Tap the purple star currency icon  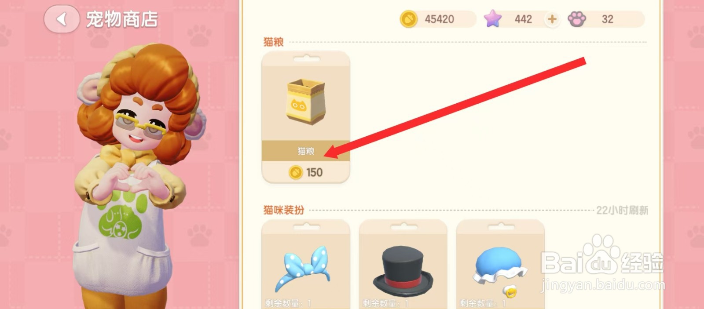click(493, 19)
